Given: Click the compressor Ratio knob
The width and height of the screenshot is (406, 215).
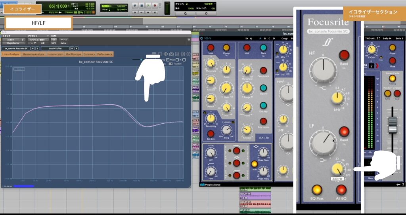Looking at the screenshot, I should [226, 69].
